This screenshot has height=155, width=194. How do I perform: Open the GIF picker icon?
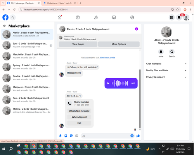[77, 136]
